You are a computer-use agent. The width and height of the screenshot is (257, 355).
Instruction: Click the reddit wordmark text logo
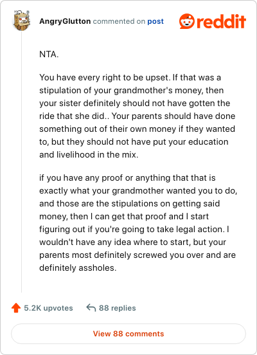221,21
